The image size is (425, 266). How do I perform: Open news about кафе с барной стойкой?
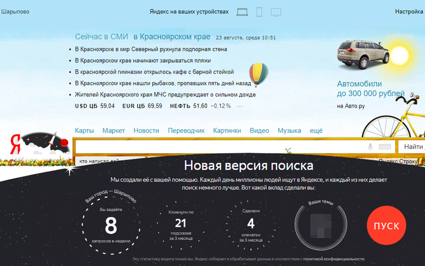click(x=154, y=72)
